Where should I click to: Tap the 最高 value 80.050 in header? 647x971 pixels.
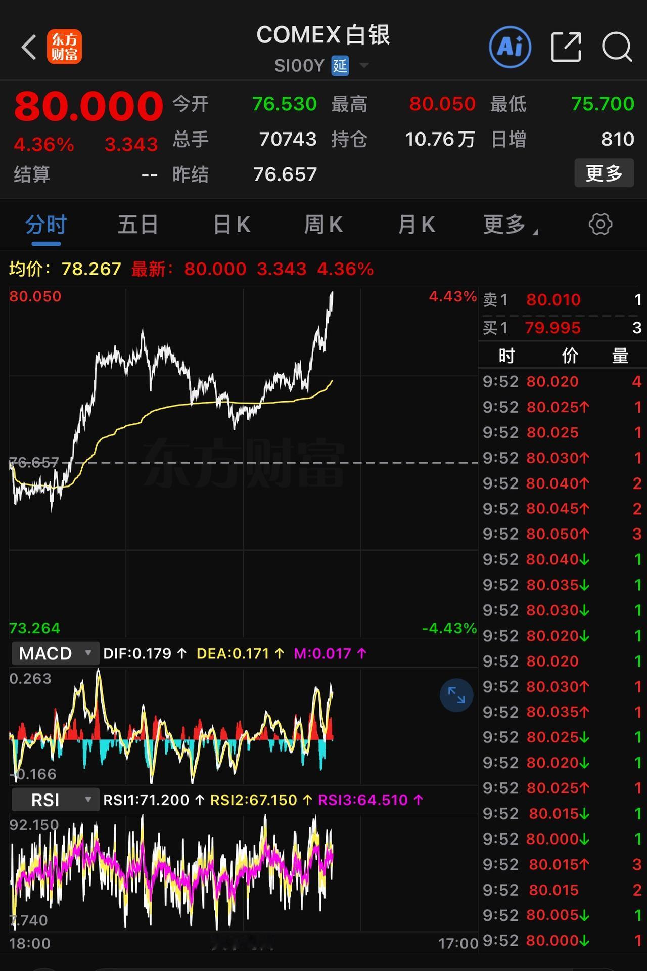[442, 104]
